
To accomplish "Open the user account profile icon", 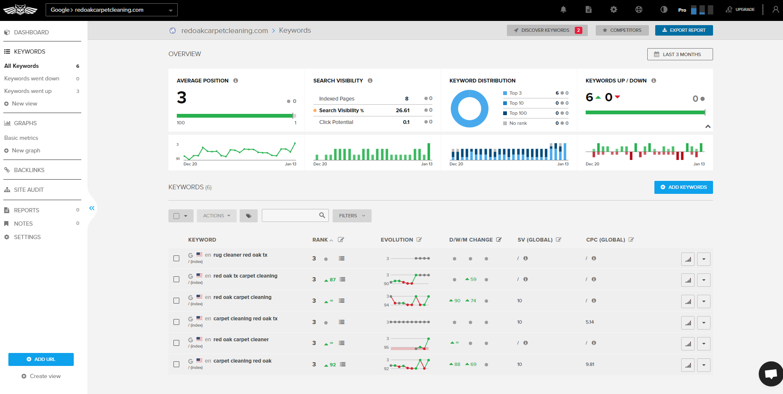I will (775, 10).
